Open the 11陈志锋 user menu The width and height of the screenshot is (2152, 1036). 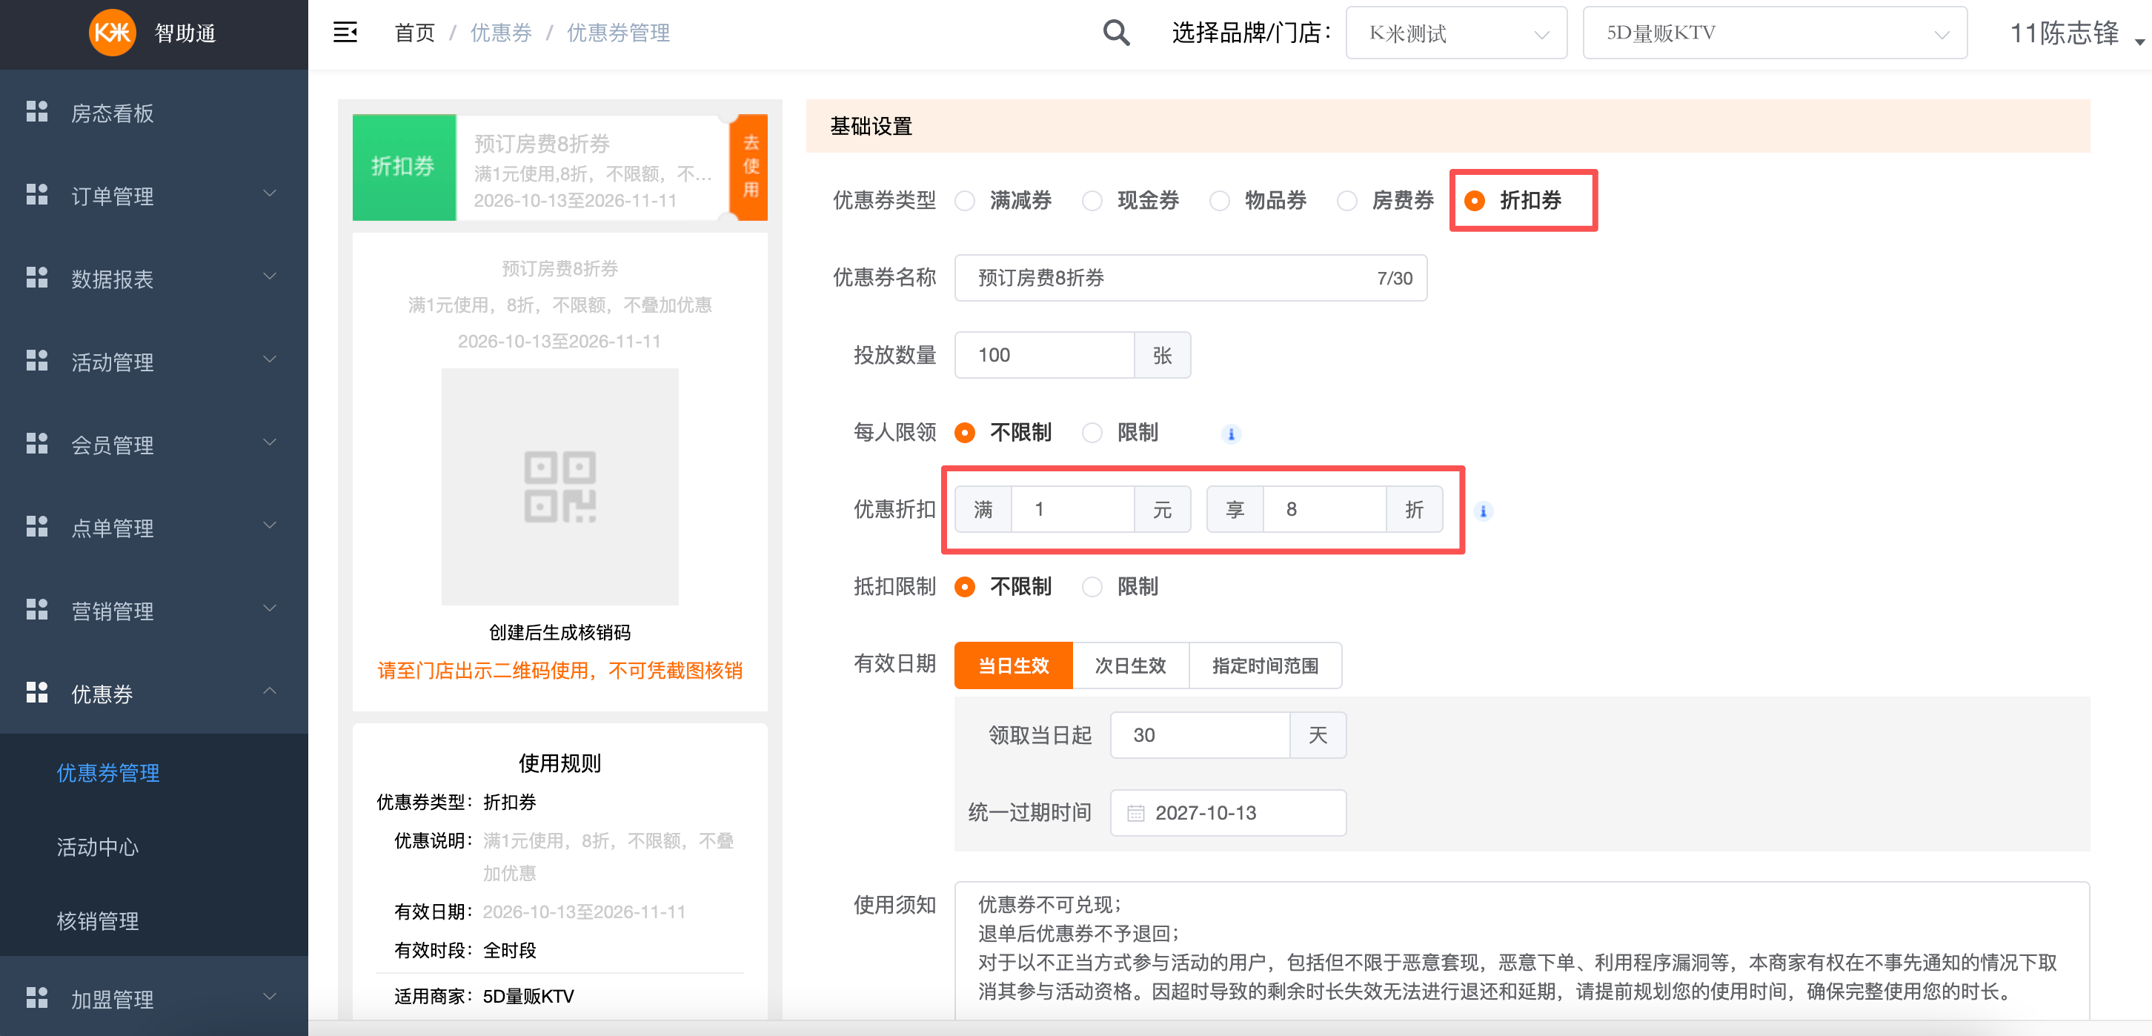[2077, 33]
